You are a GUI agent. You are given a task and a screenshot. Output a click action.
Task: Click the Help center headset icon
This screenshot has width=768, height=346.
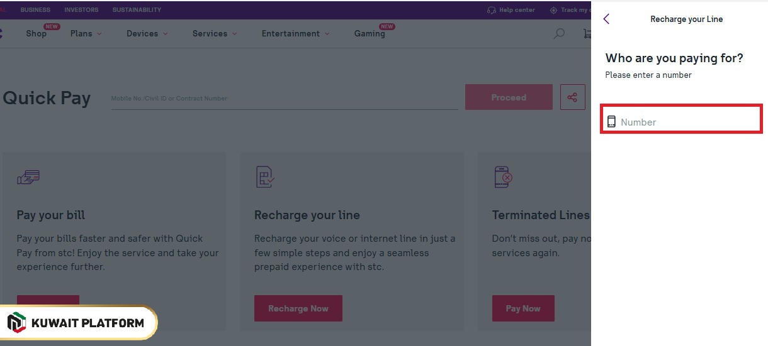pyautogui.click(x=492, y=10)
